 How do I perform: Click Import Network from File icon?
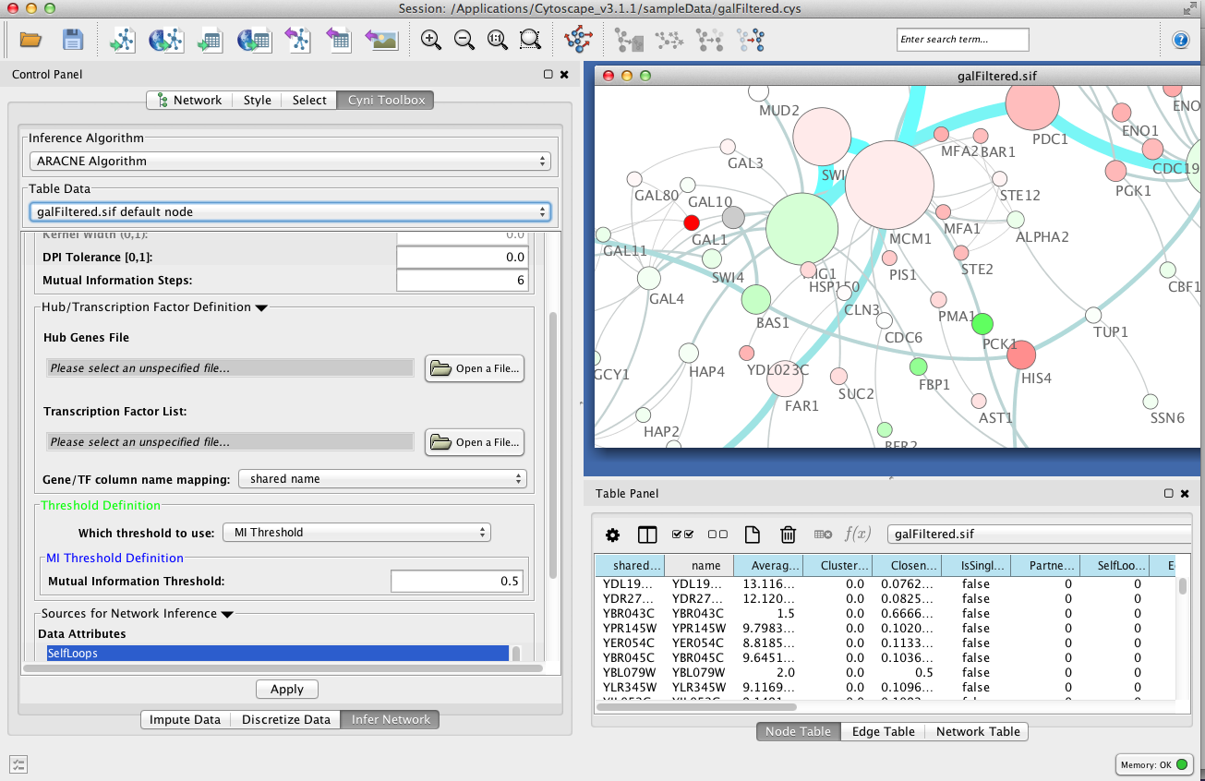(122, 40)
